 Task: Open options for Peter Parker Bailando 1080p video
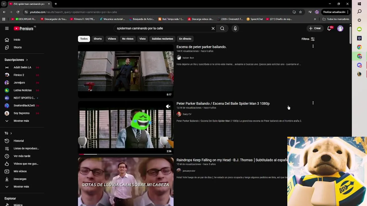click(x=313, y=103)
